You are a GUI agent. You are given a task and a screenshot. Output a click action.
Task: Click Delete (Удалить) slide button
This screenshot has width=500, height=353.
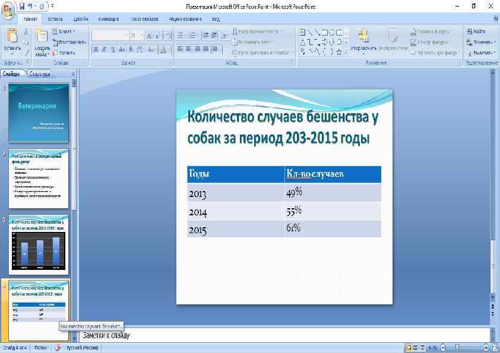64,53
